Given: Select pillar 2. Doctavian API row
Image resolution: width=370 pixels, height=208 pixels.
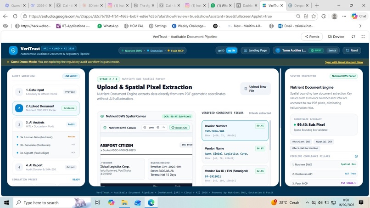Looking at the screenshot, I should tap(324, 174).
